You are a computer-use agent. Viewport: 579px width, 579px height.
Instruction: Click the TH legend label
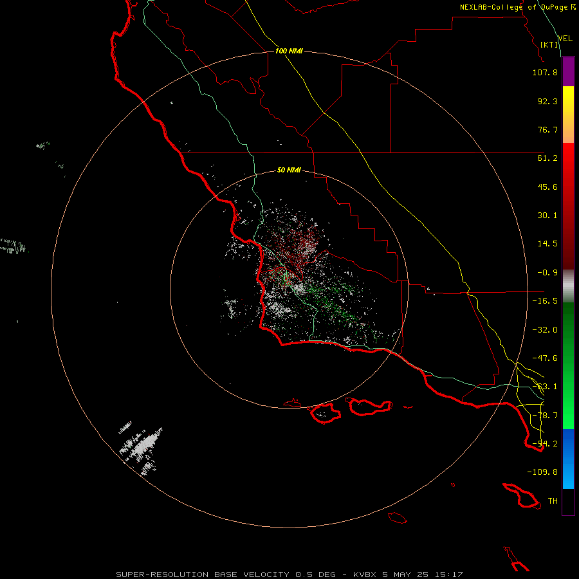click(x=553, y=501)
